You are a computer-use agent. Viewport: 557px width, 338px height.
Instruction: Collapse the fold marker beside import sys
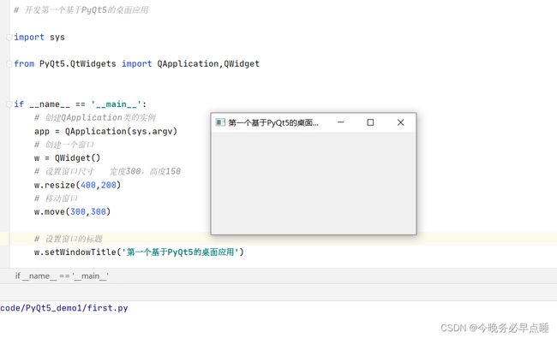click(x=9, y=38)
